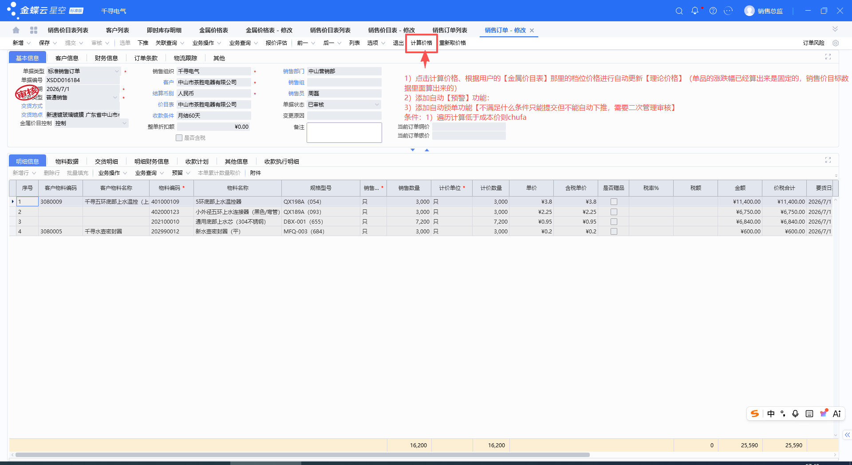Click the 报价评估 button
852x465 pixels.
[x=276, y=43]
